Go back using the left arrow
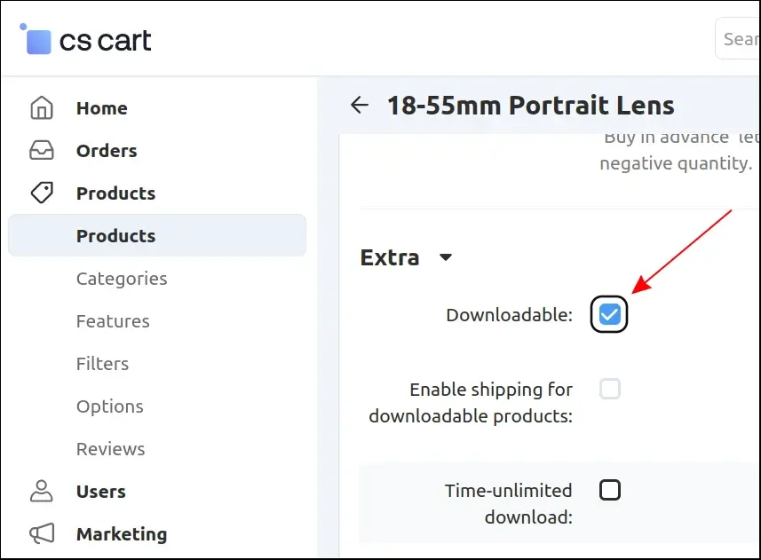Image resolution: width=761 pixels, height=560 pixels. [360, 106]
